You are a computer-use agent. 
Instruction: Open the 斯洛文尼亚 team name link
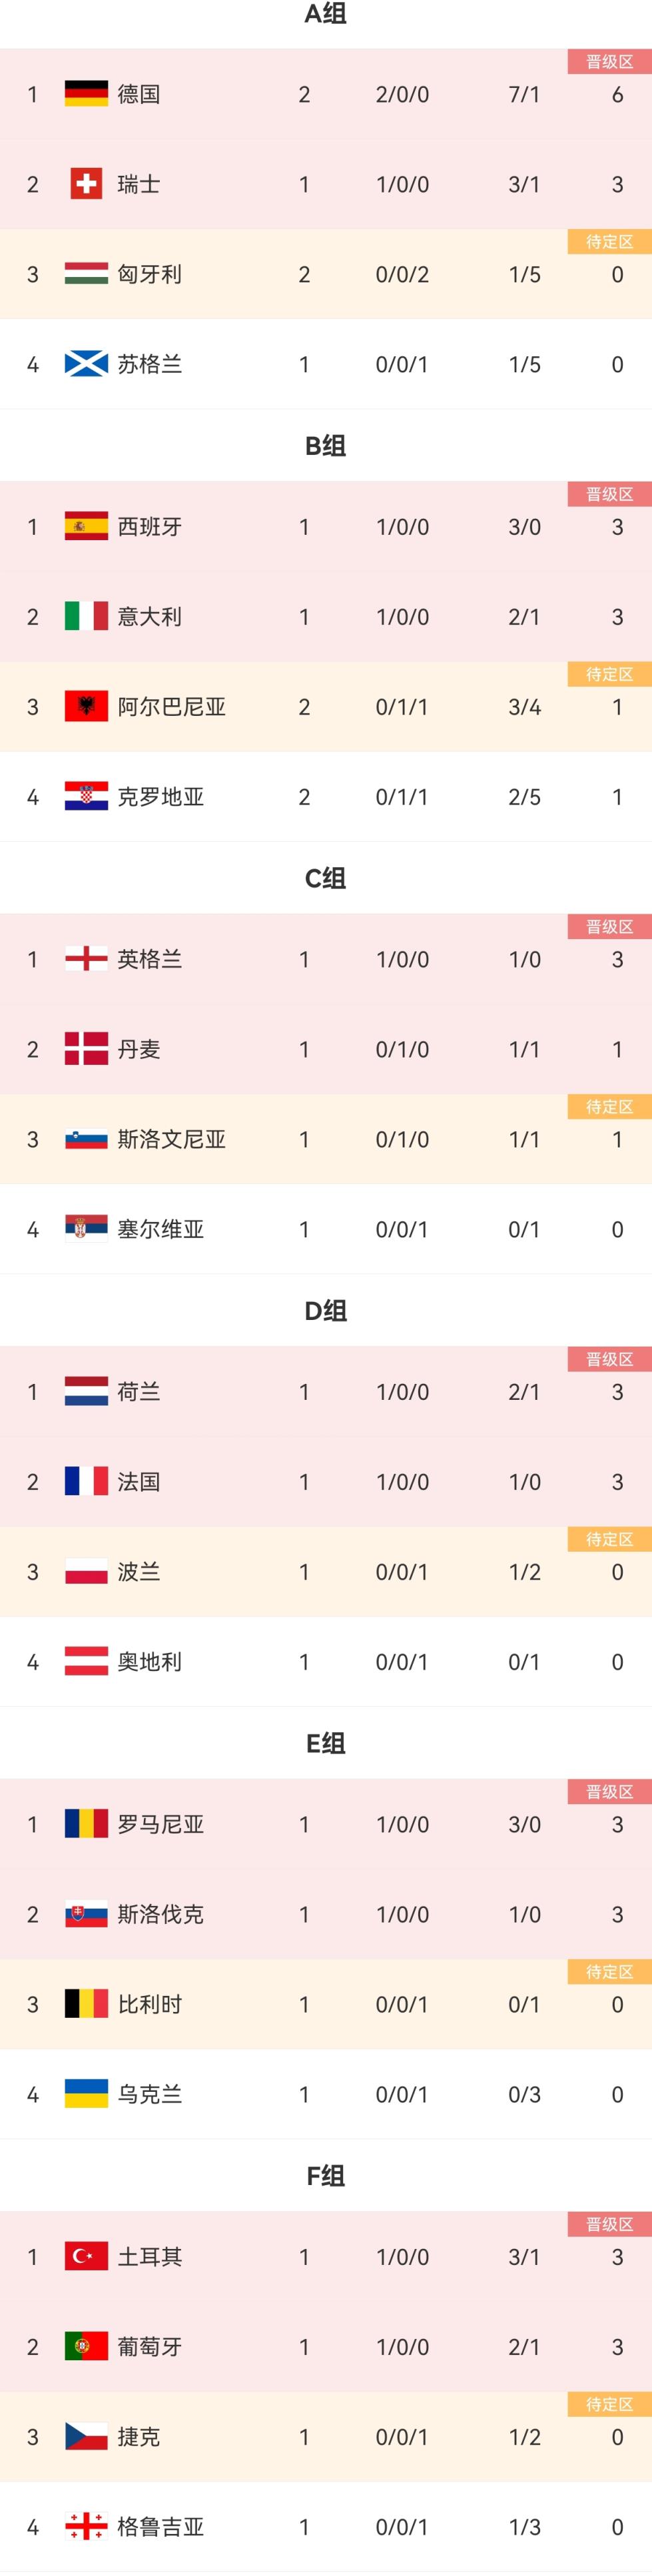pos(171,1139)
